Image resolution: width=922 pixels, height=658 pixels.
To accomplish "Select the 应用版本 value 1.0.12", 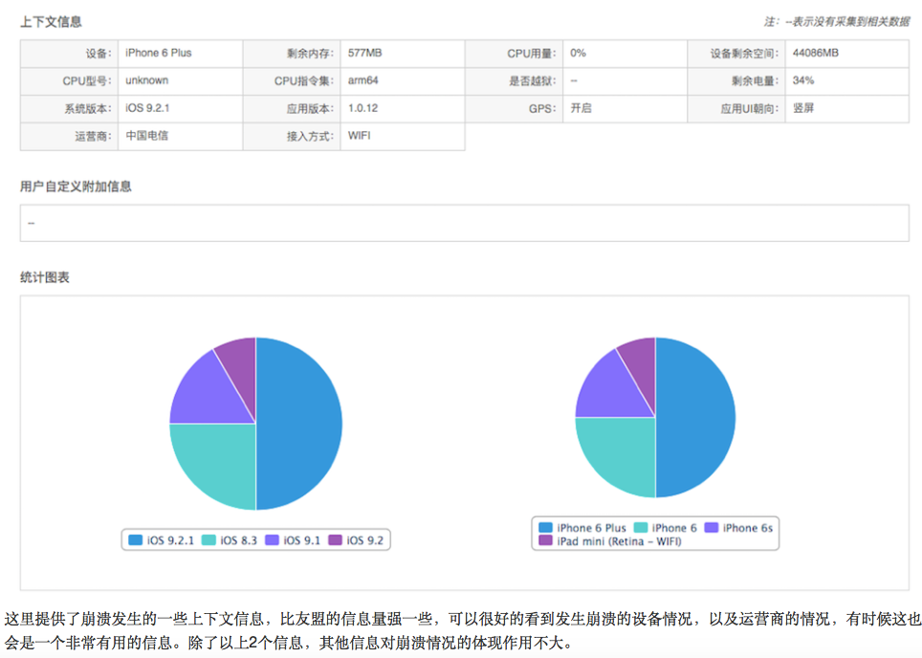I will 363,109.
